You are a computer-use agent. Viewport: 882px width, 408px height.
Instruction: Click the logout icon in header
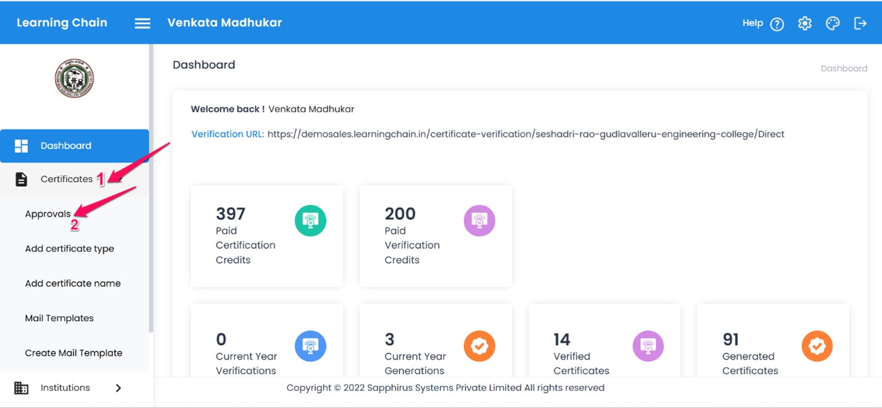click(x=860, y=23)
